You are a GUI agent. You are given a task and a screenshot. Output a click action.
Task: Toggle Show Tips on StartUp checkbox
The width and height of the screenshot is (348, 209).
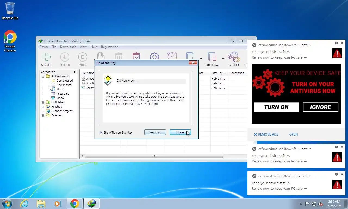pyautogui.click(x=101, y=133)
